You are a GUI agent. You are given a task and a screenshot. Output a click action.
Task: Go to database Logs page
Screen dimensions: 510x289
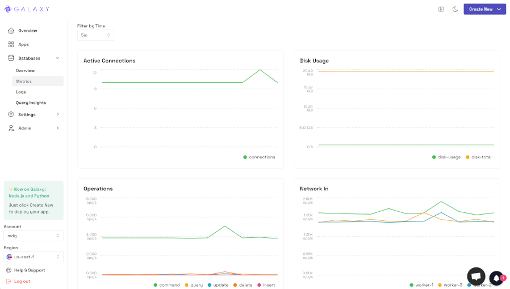pos(21,92)
